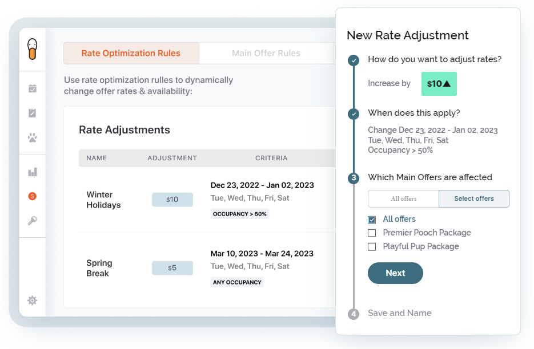Viewport: 534px width, 349px height.
Task: Click the $5 adjustment field for Spring Break
Action: click(x=172, y=267)
